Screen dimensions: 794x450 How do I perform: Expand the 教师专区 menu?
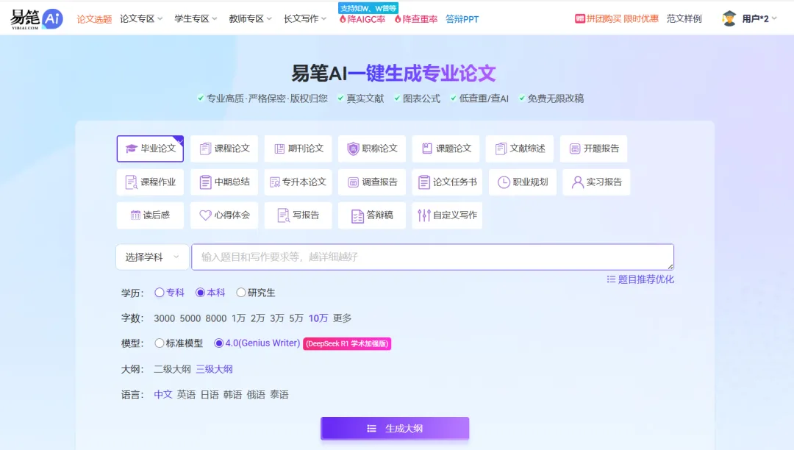click(x=251, y=18)
